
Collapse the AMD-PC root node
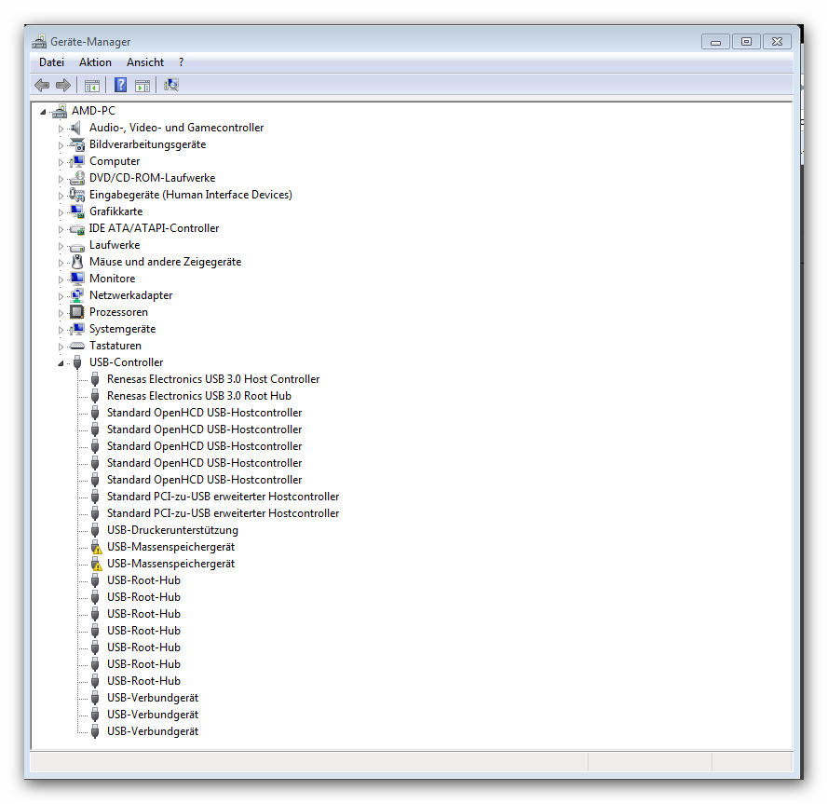(x=44, y=112)
